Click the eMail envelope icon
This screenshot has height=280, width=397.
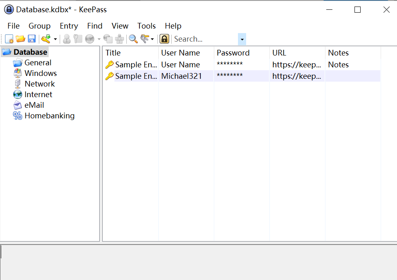[18, 105]
